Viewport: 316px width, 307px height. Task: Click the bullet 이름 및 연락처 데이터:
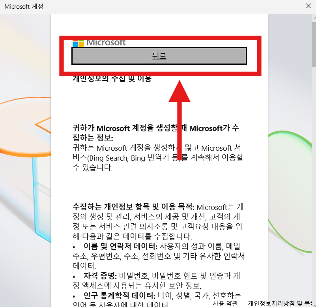click(120, 246)
